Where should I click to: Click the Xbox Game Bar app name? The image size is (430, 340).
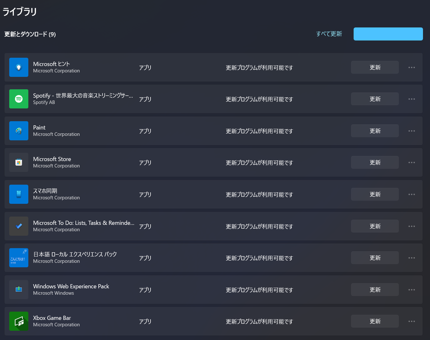tap(52, 318)
